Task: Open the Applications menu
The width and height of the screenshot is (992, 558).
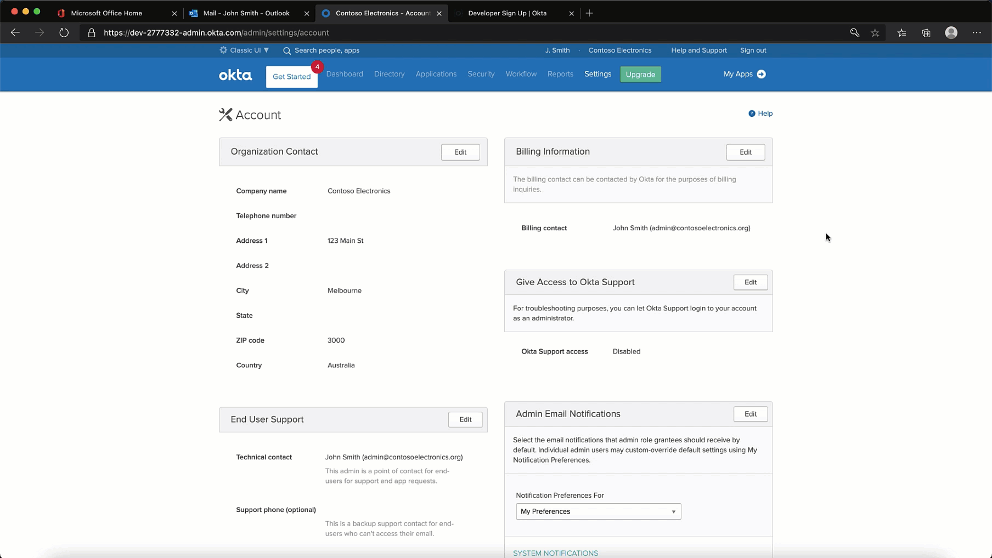Action: pyautogui.click(x=436, y=74)
